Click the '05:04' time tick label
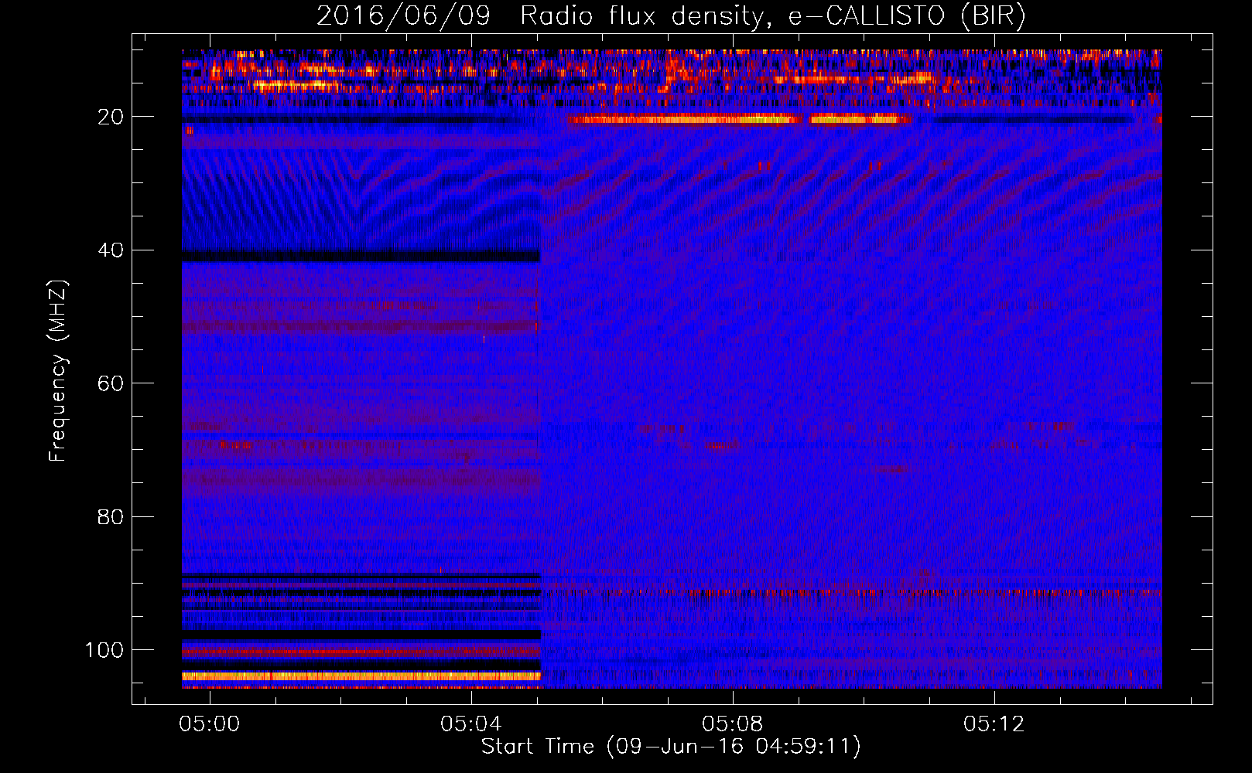This screenshot has width=1252, height=773. tap(470, 724)
